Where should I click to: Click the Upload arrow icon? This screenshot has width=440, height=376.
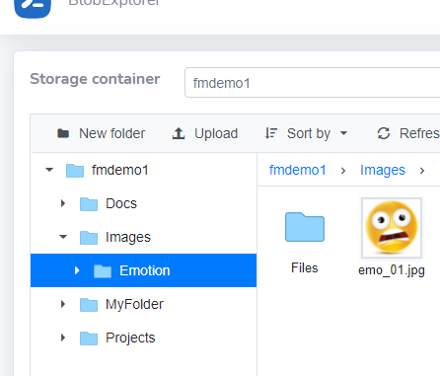point(179,133)
